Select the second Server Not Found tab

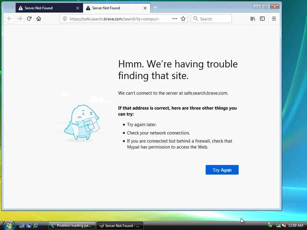click(x=117, y=8)
